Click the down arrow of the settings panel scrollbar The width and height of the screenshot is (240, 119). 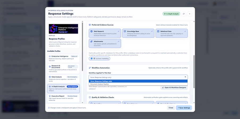pos(194,103)
